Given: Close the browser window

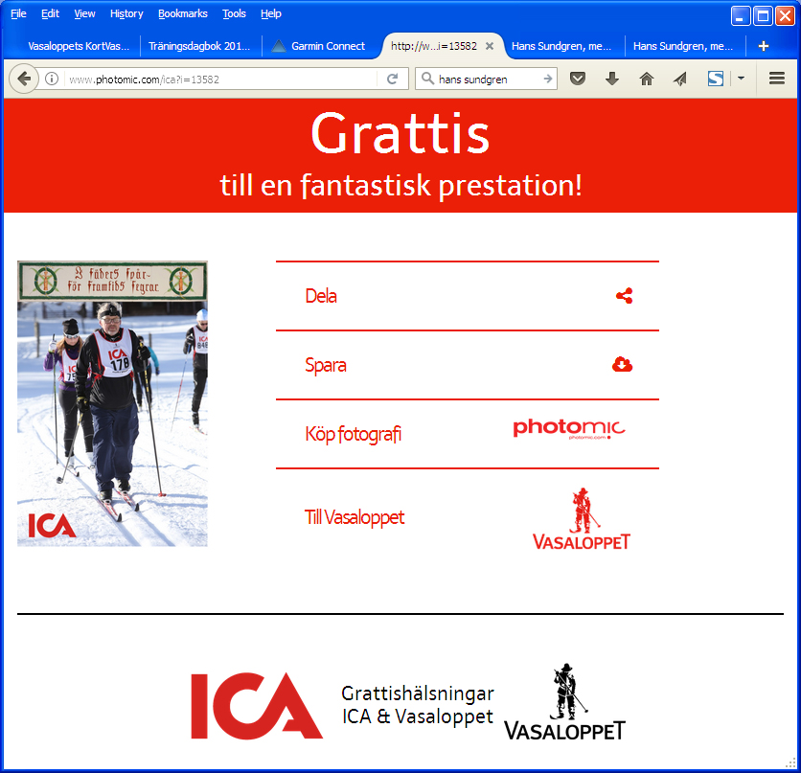Looking at the screenshot, I should pos(785,16).
